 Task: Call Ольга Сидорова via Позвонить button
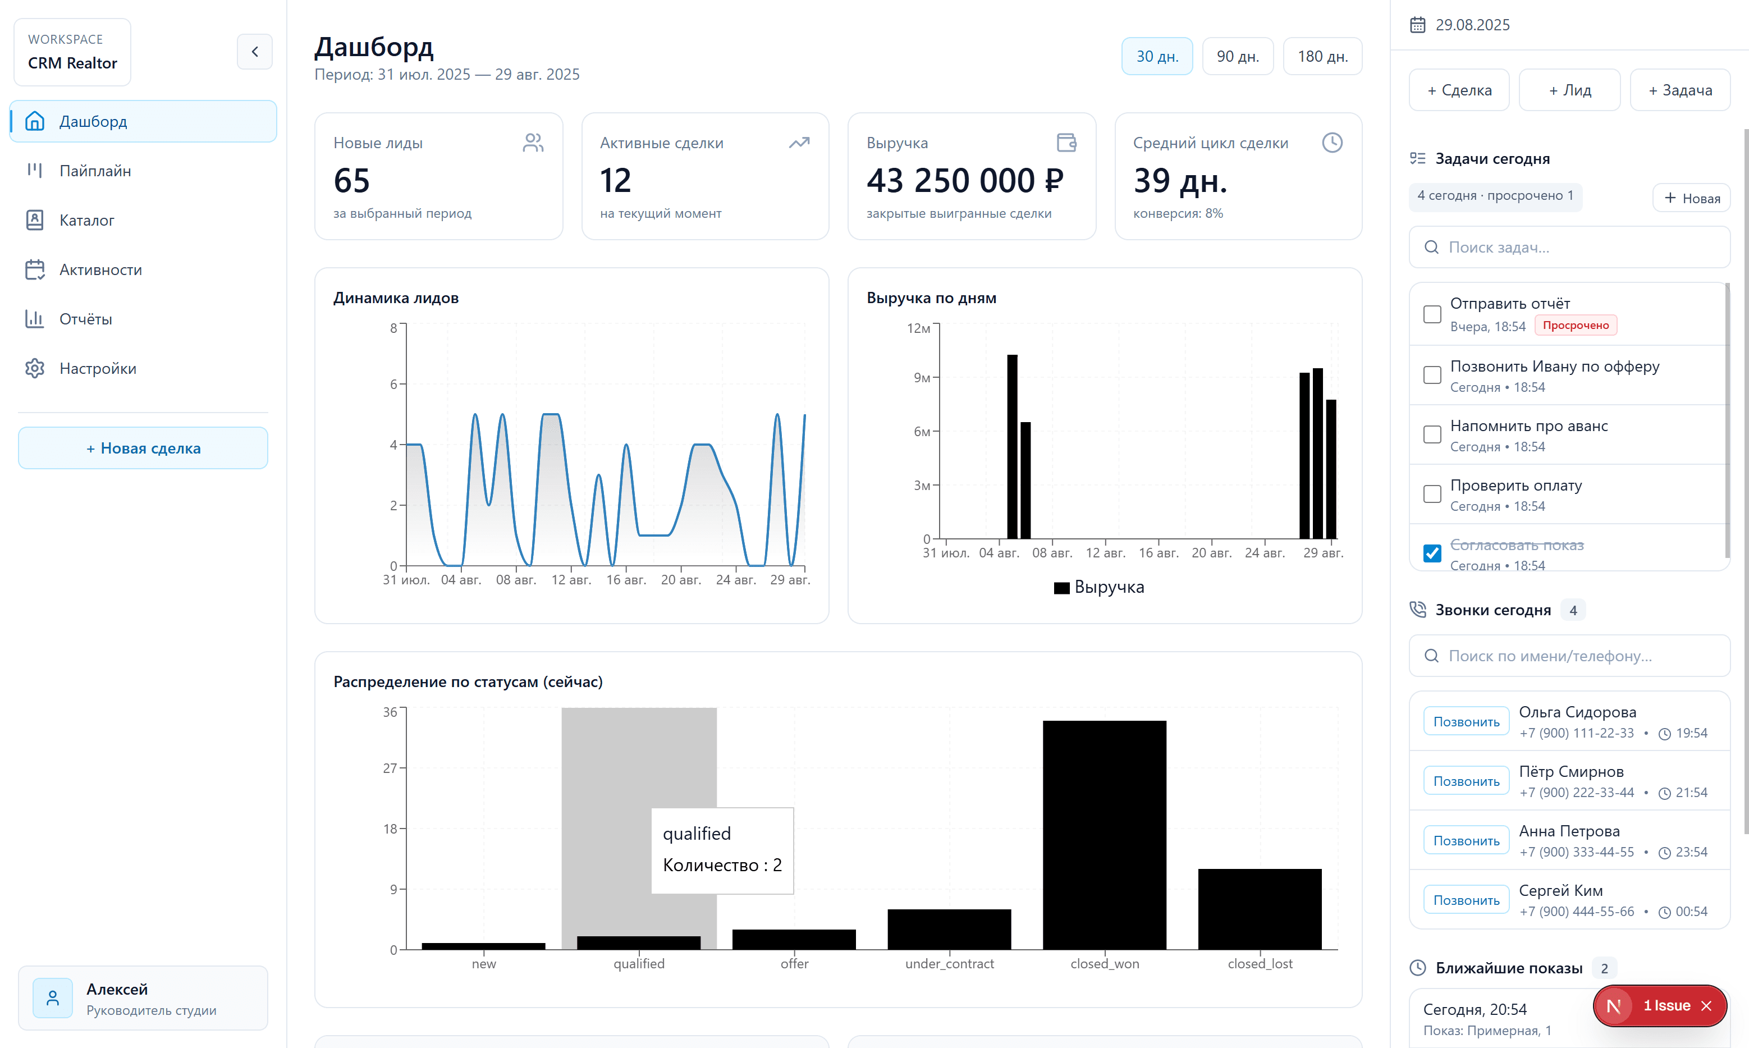pyautogui.click(x=1466, y=722)
